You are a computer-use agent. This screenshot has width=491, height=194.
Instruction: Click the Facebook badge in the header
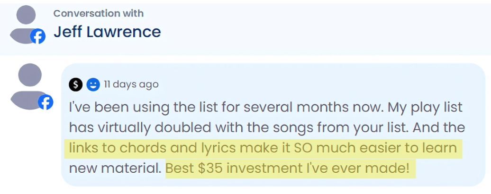pyautogui.click(x=38, y=36)
